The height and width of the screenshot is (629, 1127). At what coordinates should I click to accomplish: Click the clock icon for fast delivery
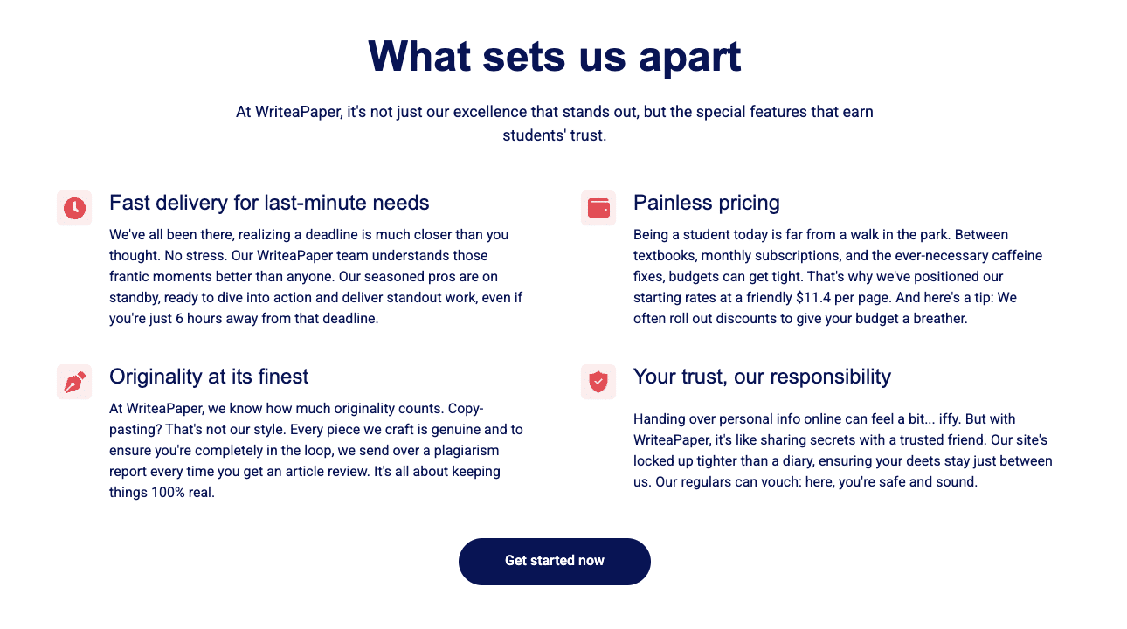click(74, 208)
